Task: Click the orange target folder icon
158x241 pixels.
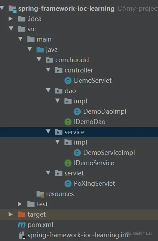Action: pos(22,214)
